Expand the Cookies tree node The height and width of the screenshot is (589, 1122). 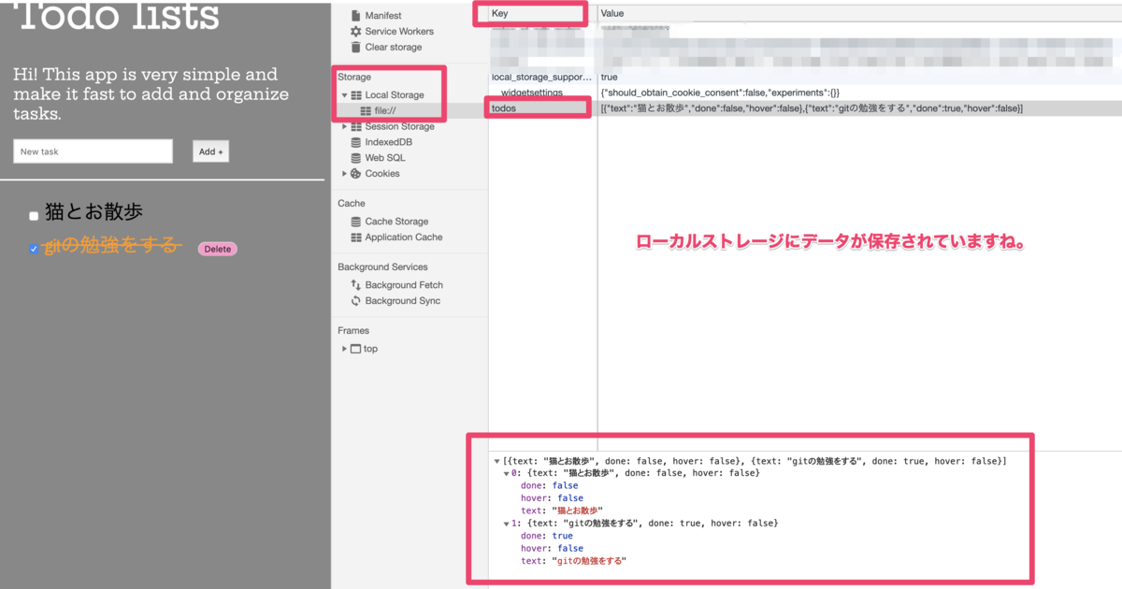pyautogui.click(x=344, y=174)
